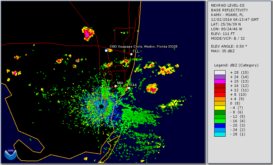This screenshot has height=165, width=273.
Task: Click the '- 16 (4)' legend label
Action: tap(238, 121)
